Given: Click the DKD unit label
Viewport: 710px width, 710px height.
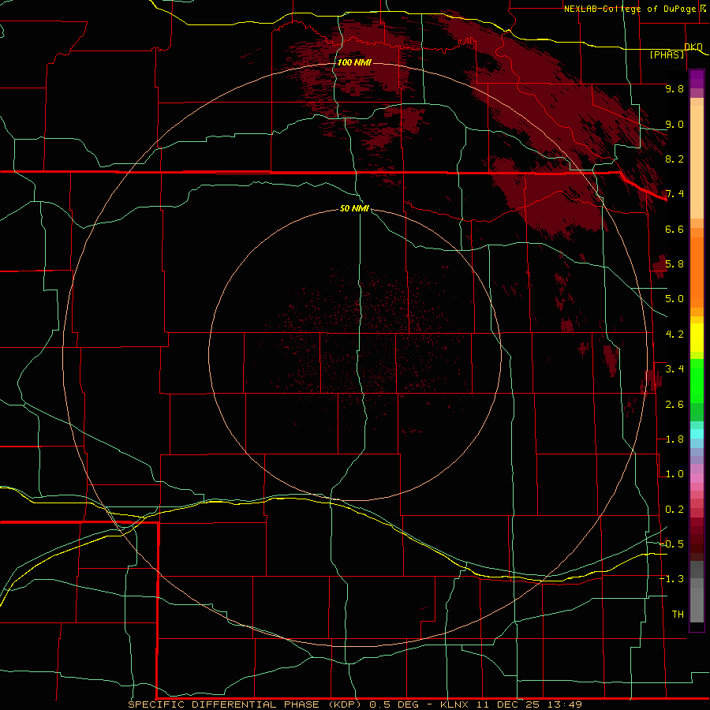Looking at the screenshot, I should point(693,47).
